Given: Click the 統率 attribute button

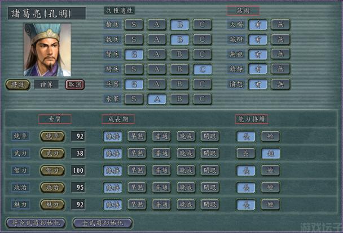Looking at the screenshot, I should click(52, 136).
